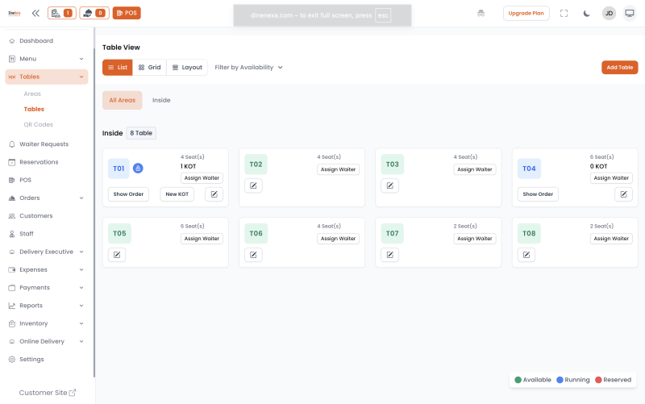The height and width of the screenshot is (404, 645).
Task: Open the POS button in header
Action: (x=127, y=13)
